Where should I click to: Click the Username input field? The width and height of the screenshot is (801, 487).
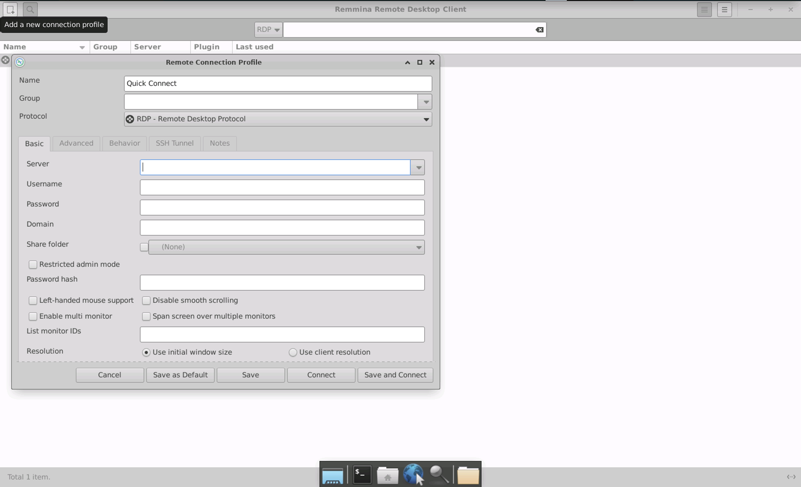point(282,187)
